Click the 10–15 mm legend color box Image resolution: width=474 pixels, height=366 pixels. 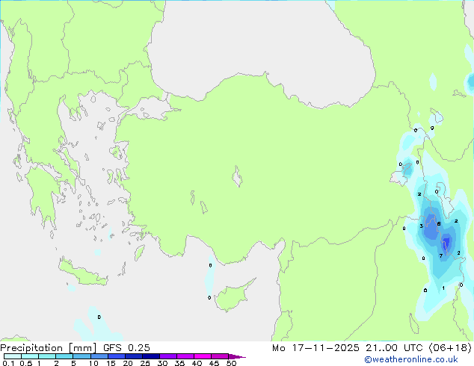point(99,356)
